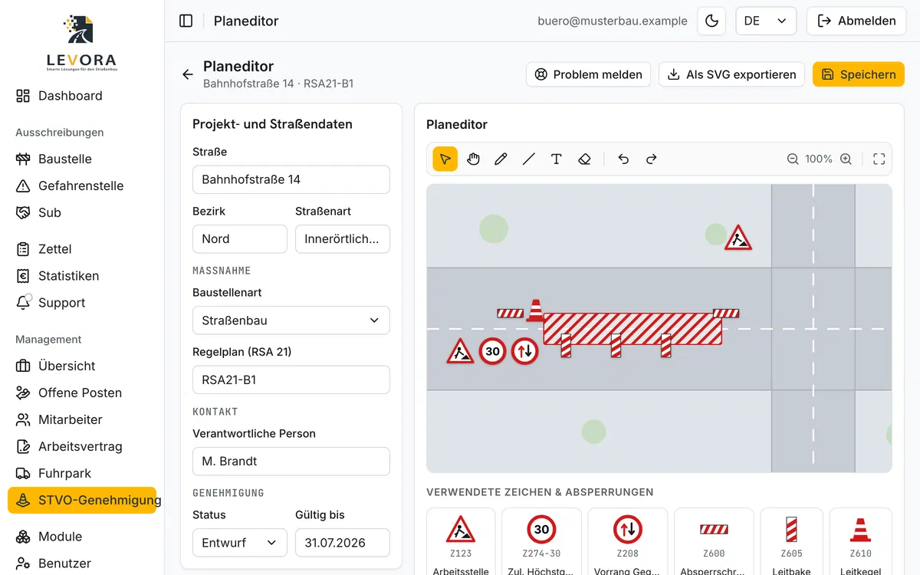Screen dimensions: 920x575
Task: Click the Regelplan RSA 21 field
Action: click(x=291, y=379)
